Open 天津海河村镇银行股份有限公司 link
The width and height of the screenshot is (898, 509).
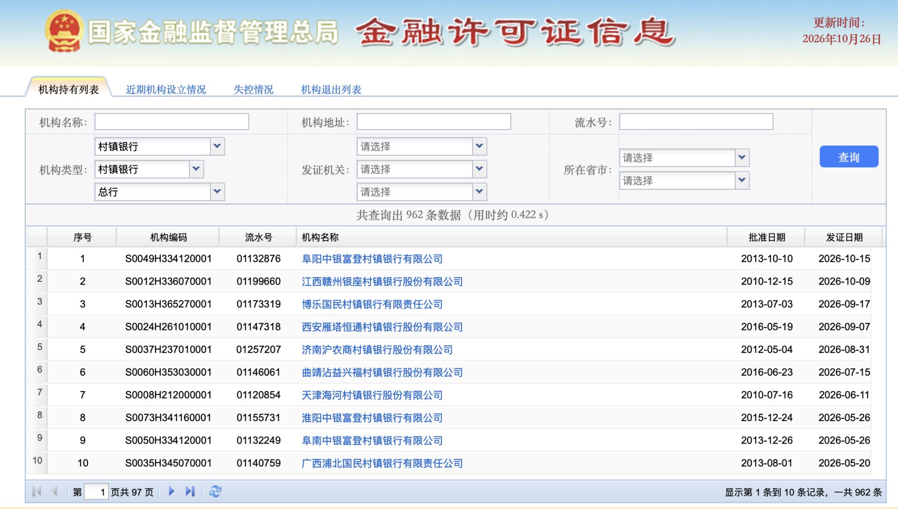pyautogui.click(x=372, y=395)
